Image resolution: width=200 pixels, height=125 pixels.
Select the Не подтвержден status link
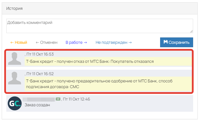pos(114,42)
